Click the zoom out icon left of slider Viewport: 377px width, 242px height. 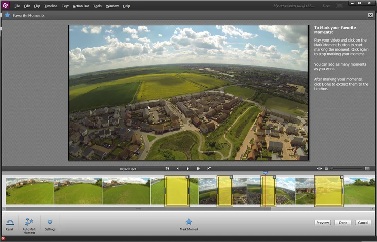click(x=326, y=169)
